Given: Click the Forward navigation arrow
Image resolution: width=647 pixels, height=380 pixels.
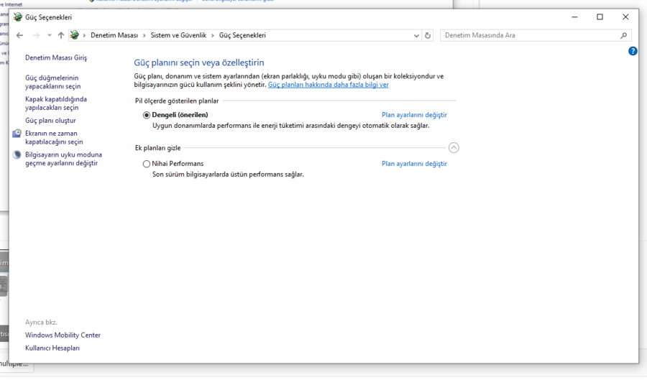Looking at the screenshot, I should point(37,35).
